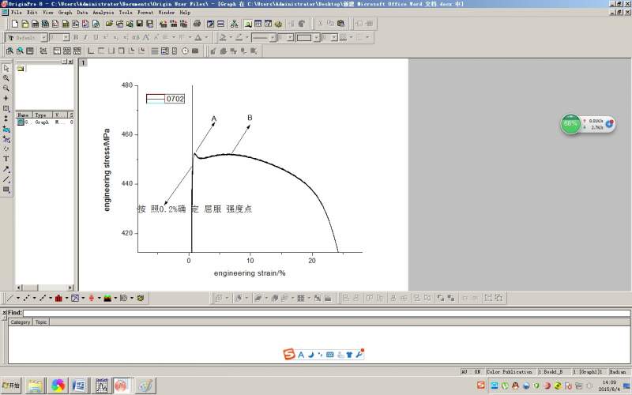This screenshot has width=632, height=395.
Task: Open the fill color dropdown arrow
Action: [x=231, y=37]
